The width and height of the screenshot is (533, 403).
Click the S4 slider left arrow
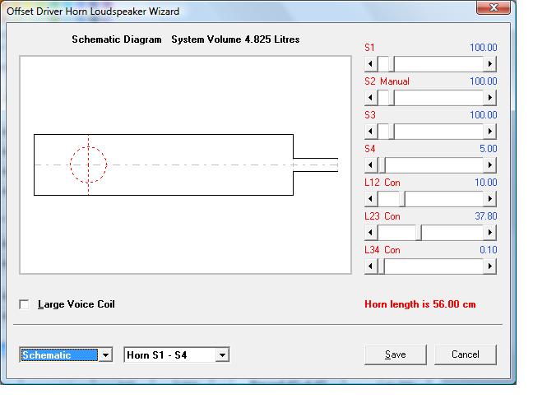(x=371, y=165)
